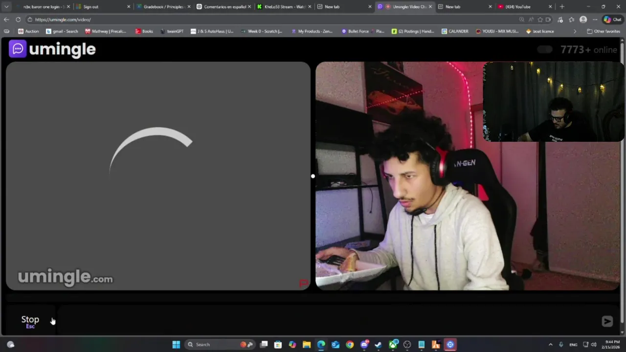
Task: Click the 7773+ online text
Action: point(589,50)
